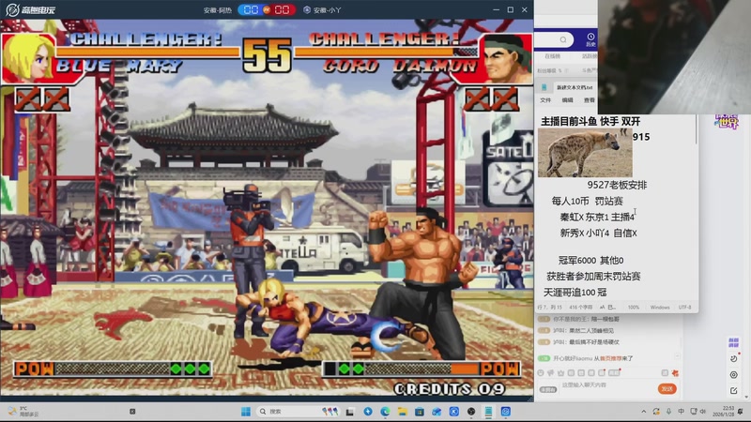This screenshot has height=422, width=751.
Task: Click the megaphone icon in chat toolbar
Action: (x=551, y=372)
